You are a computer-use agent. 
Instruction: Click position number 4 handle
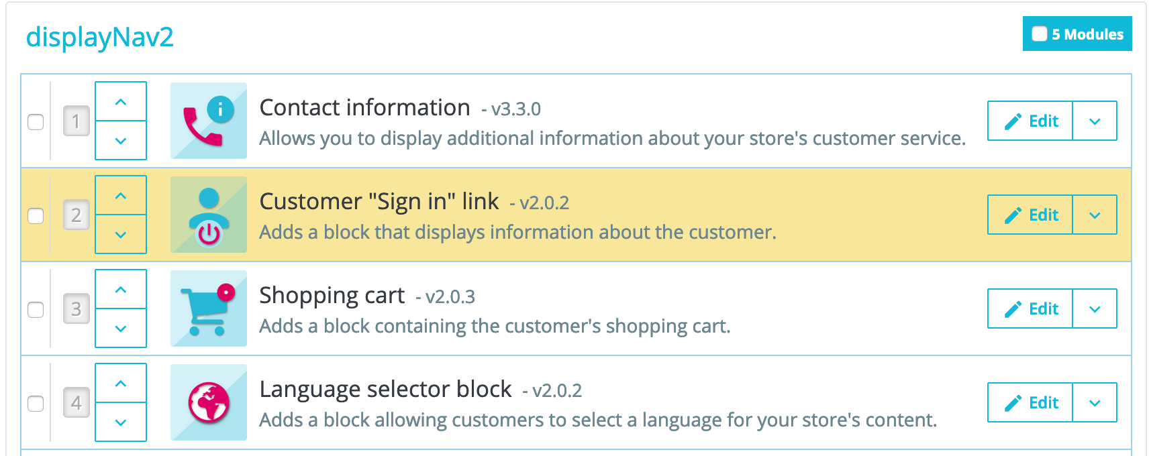pyautogui.click(x=77, y=402)
